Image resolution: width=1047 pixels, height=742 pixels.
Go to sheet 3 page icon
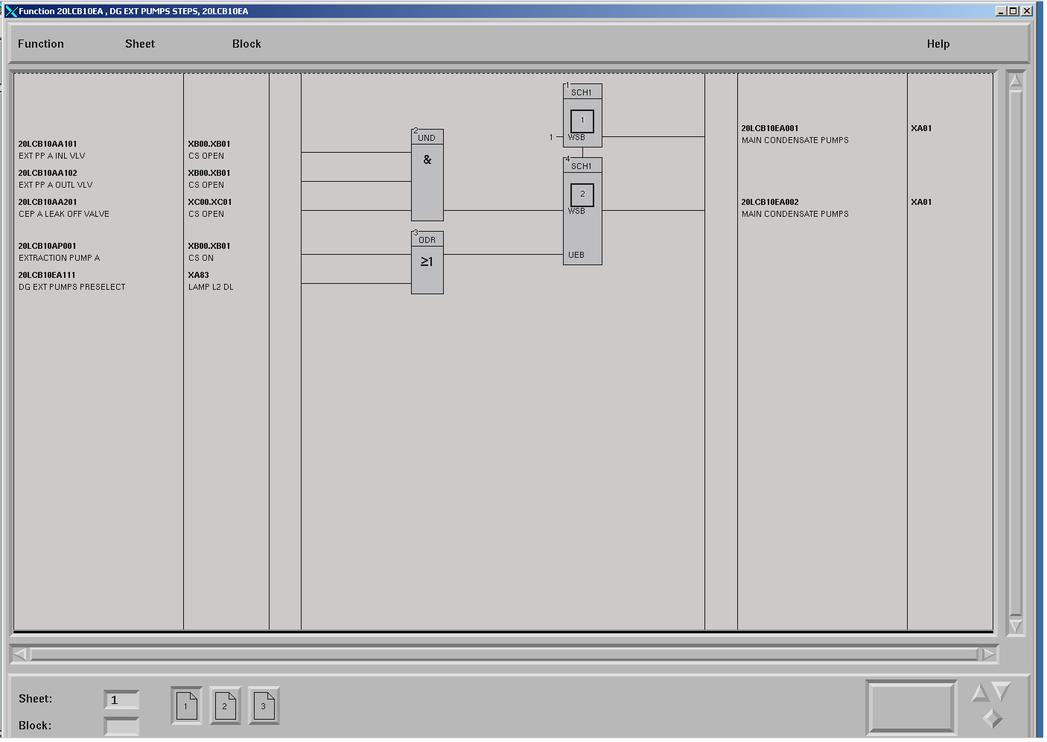(x=264, y=705)
